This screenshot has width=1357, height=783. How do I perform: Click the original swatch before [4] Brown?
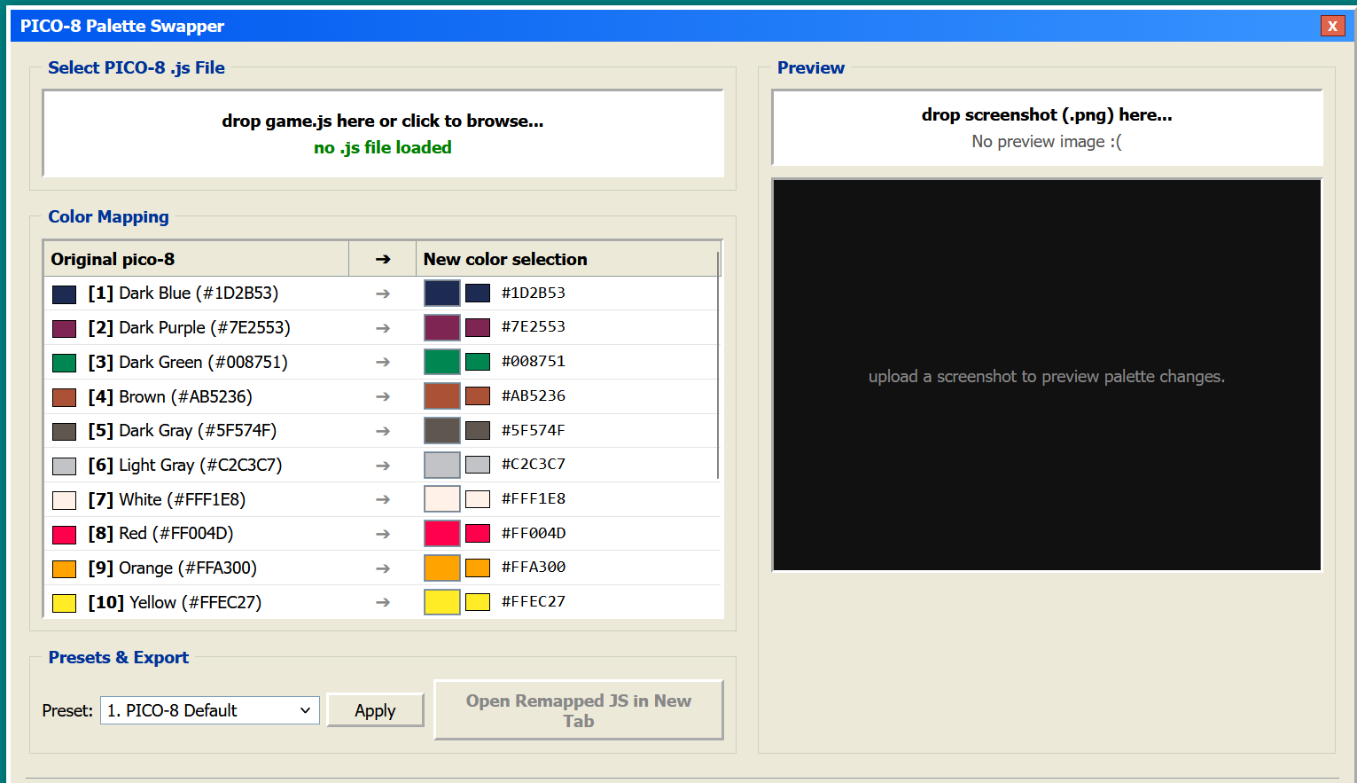(64, 397)
